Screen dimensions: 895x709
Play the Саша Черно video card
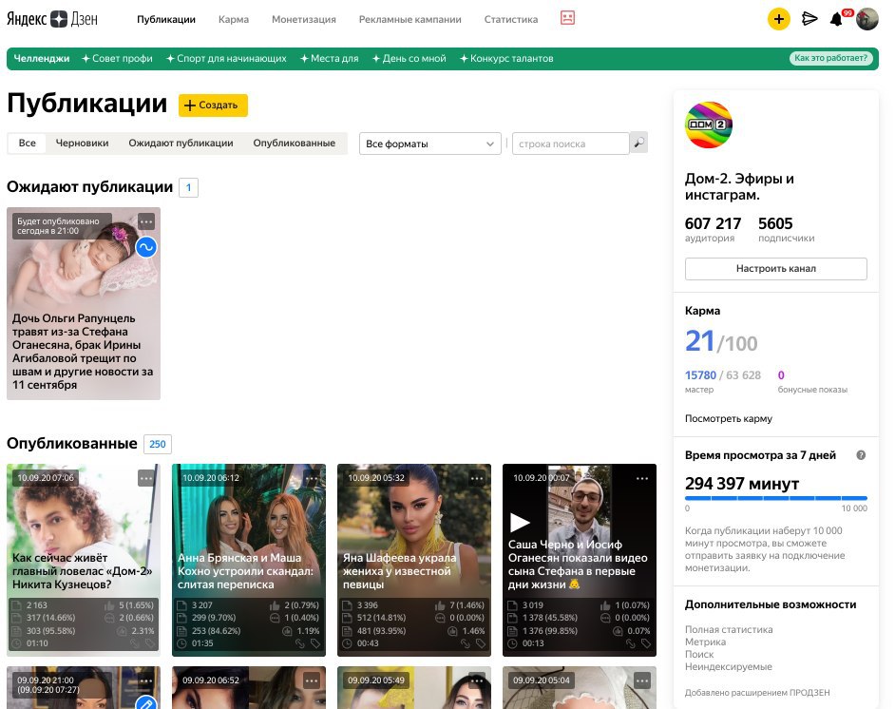point(519,522)
